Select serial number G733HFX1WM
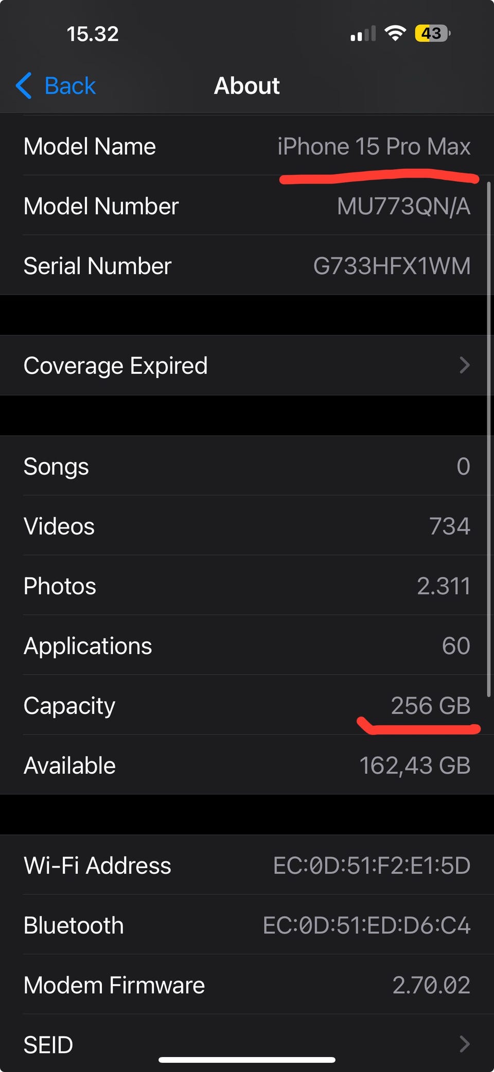 (x=392, y=266)
